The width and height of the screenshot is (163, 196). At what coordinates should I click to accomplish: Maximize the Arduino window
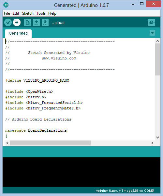pos(142,4)
